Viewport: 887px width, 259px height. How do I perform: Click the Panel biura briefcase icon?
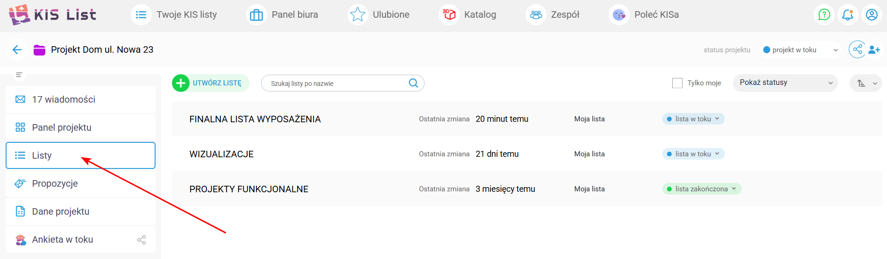[256, 15]
